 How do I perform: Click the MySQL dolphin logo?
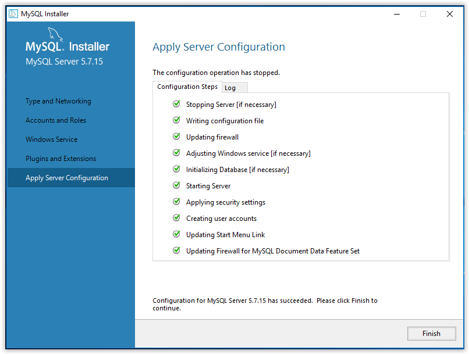pyautogui.click(x=56, y=34)
